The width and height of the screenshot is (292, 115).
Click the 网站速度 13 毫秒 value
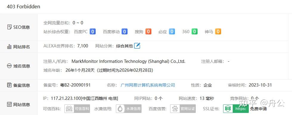pyautogui.click(x=207, y=98)
